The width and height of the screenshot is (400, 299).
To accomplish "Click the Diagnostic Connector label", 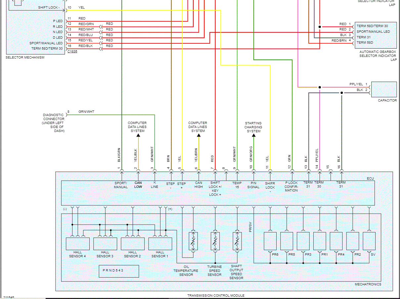I will (x=54, y=123).
